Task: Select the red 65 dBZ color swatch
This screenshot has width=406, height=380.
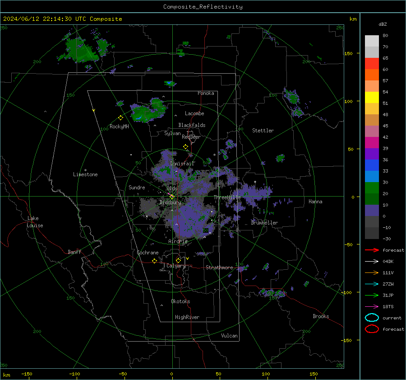Action: (372, 63)
